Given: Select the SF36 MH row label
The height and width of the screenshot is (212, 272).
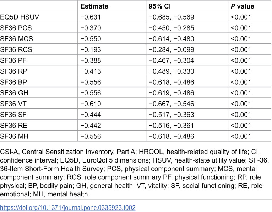Looking at the screenshot, I should point(14,136).
